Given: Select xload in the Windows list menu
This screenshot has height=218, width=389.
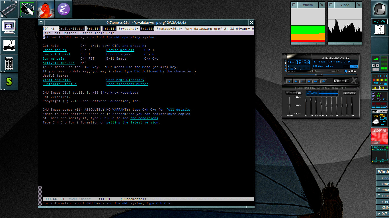Looking at the screenshot, I should 383,178.
